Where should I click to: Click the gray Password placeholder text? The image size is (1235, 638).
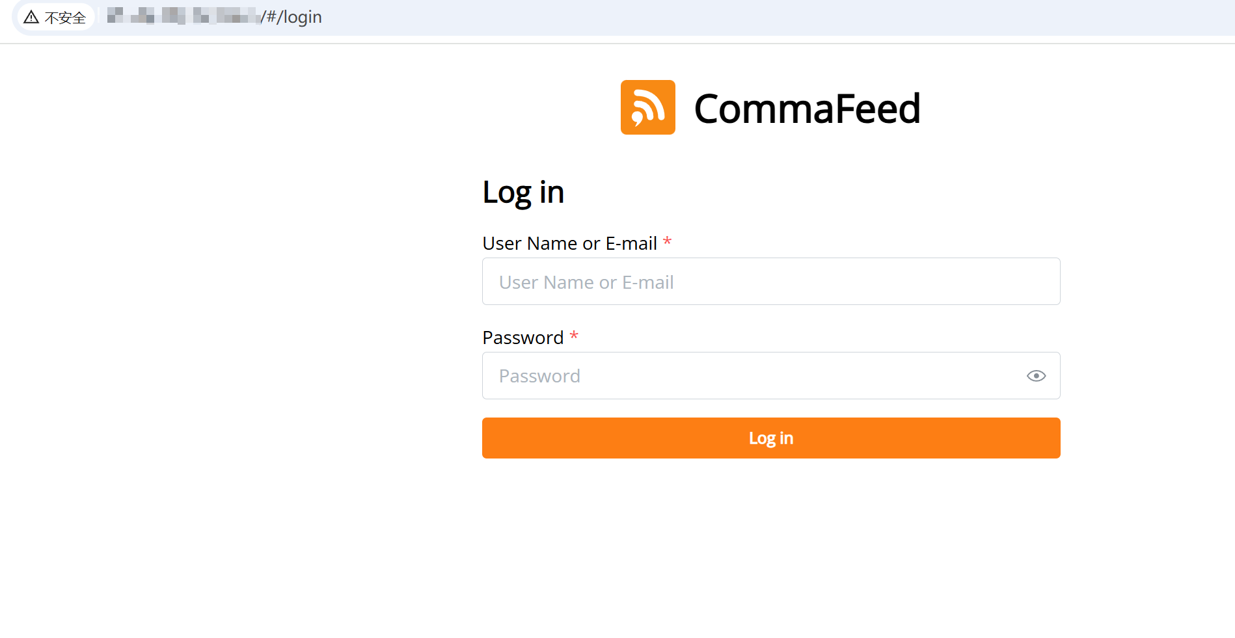[539, 376]
